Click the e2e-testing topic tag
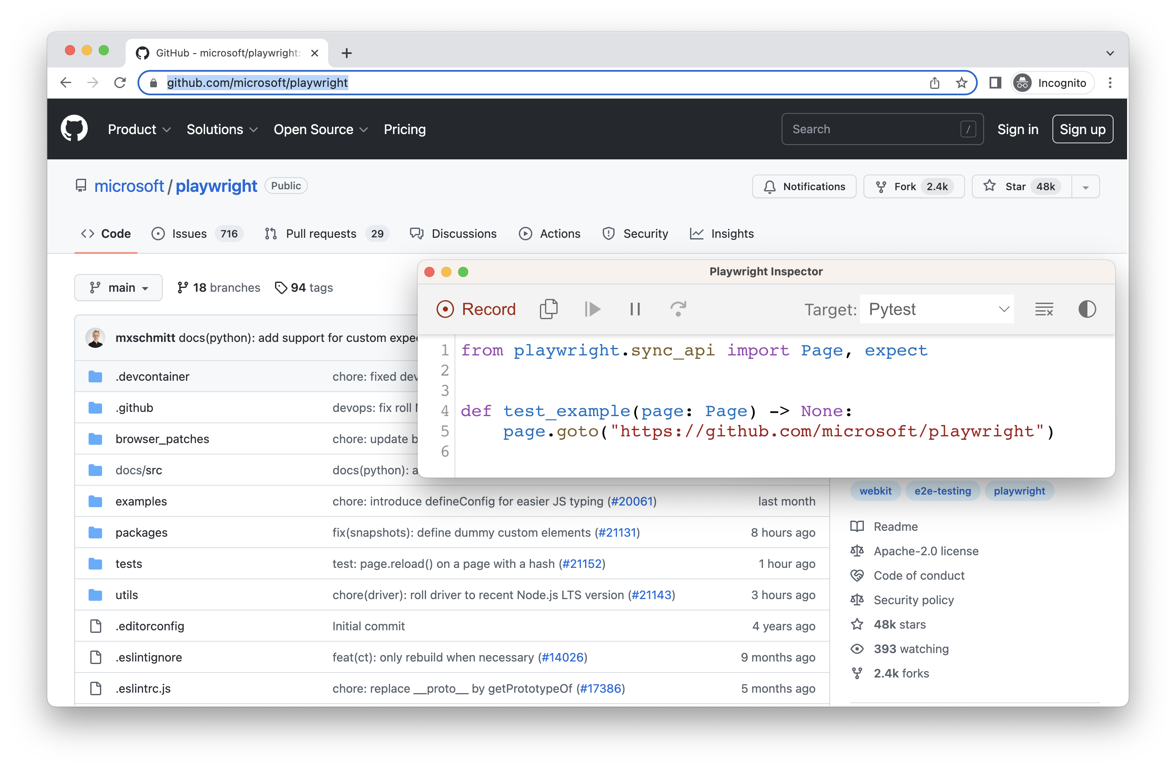The image size is (1176, 769). point(942,490)
